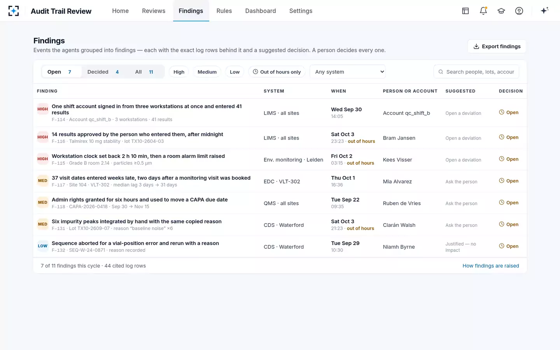Enable the Out of hours only filter

pyautogui.click(x=277, y=72)
